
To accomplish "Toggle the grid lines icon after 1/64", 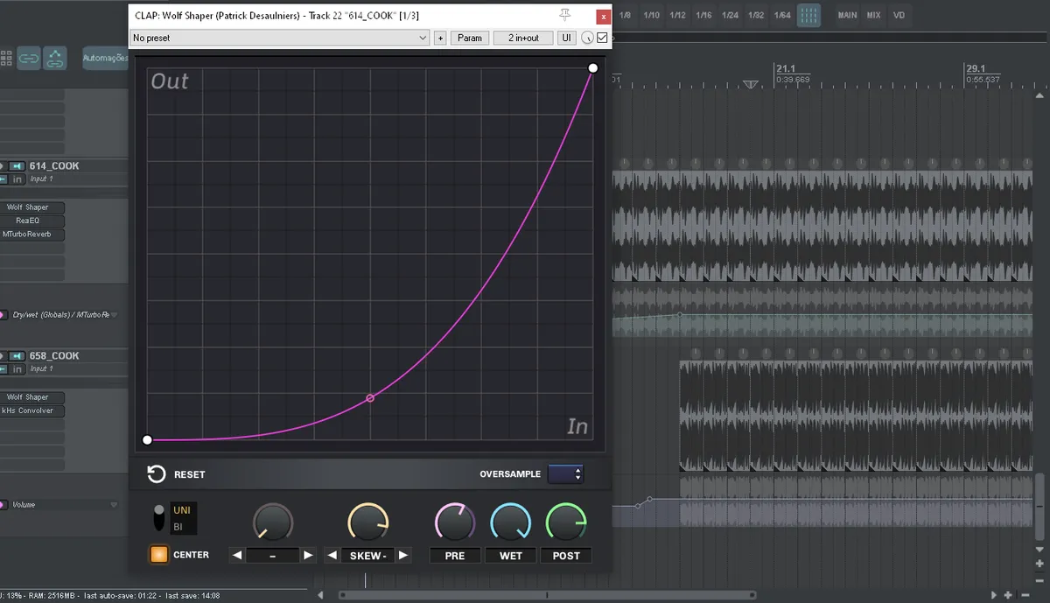I will (x=808, y=15).
